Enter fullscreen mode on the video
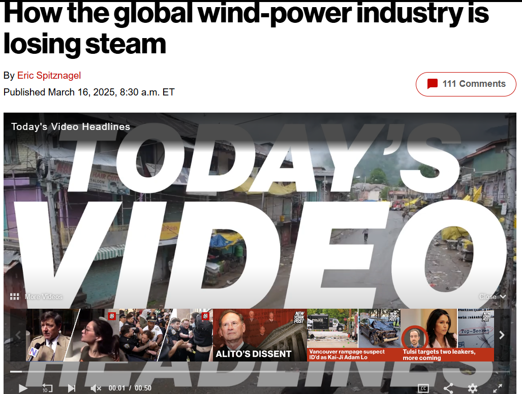The width and height of the screenshot is (522, 394). coord(498,388)
